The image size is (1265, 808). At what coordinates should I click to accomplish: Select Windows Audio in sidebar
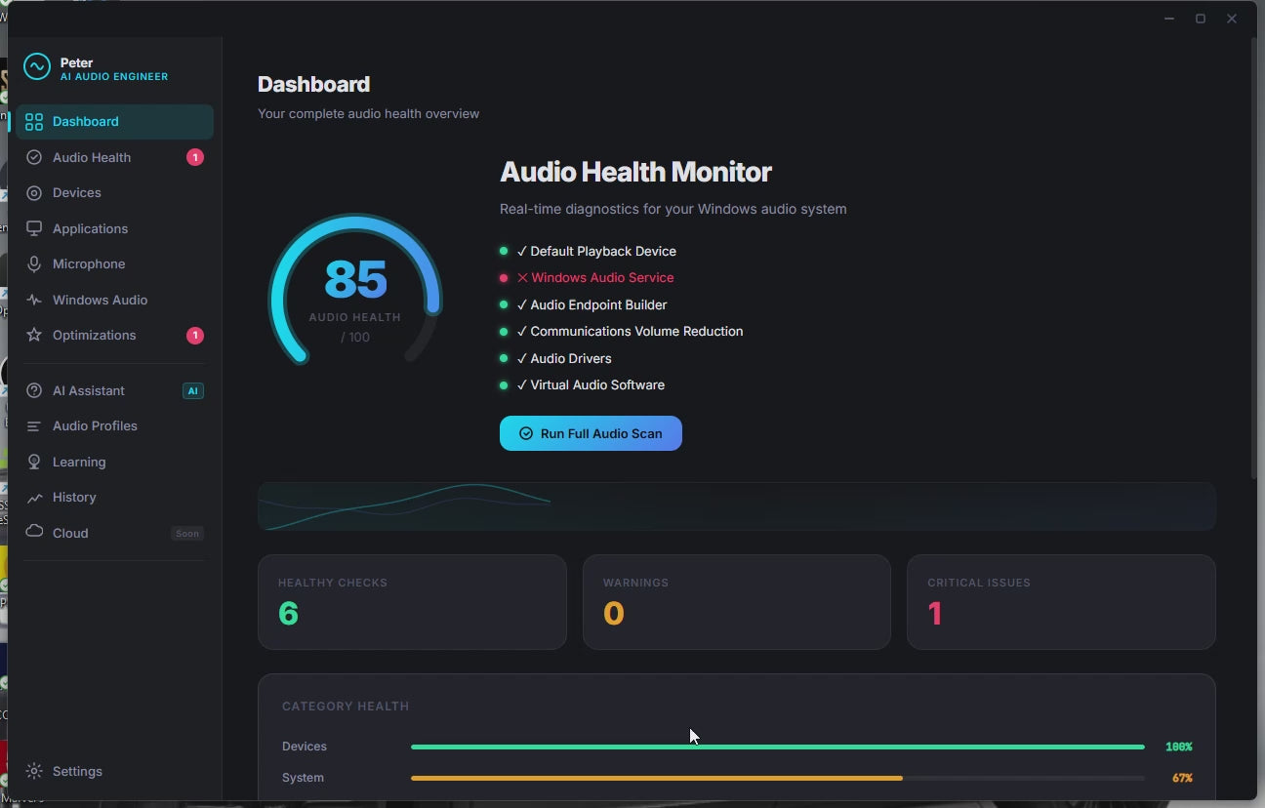(115, 300)
